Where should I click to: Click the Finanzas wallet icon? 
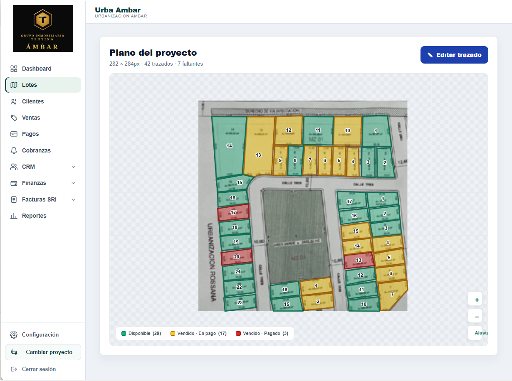click(14, 183)
